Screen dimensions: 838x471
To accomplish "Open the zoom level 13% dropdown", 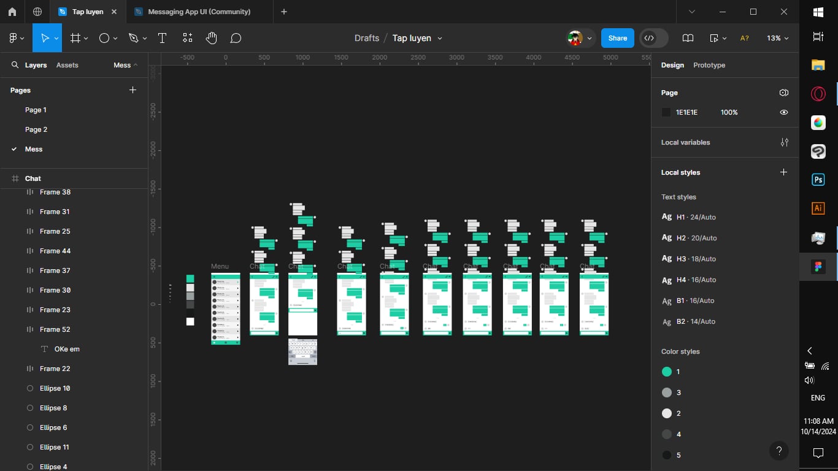I will click(777, 38).
